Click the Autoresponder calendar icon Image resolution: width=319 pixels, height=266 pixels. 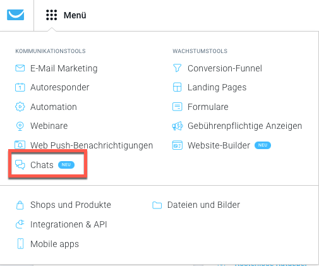click(20, 87)
